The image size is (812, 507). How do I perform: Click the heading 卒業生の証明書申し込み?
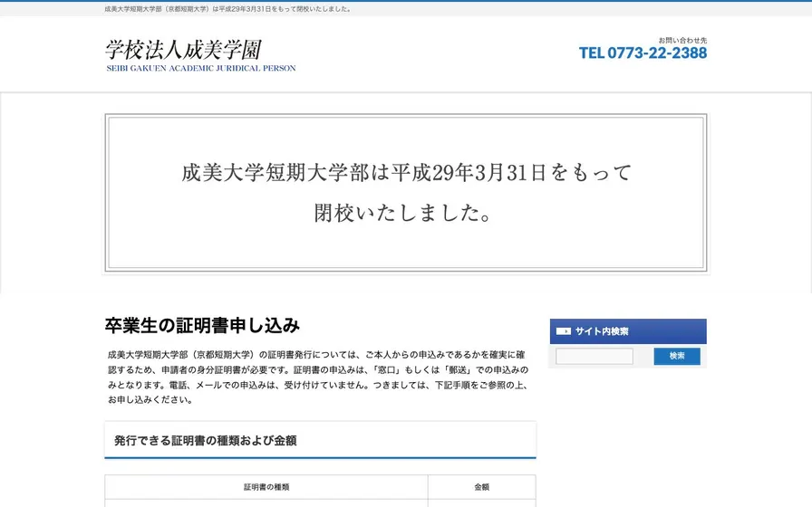[202, 325]
